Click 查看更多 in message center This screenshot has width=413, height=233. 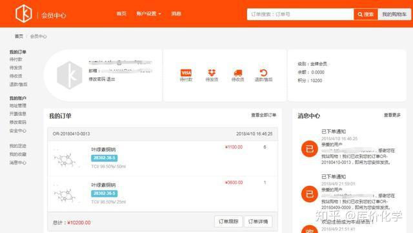(392, 115)
